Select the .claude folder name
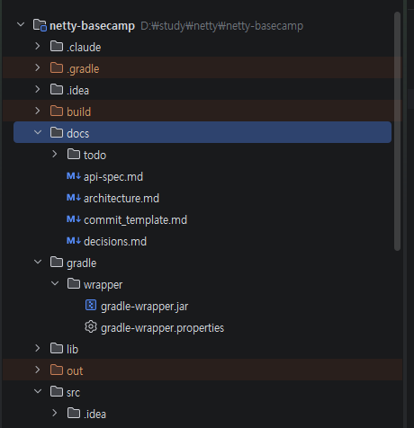414x428 pixels. [x=84, y=48]
